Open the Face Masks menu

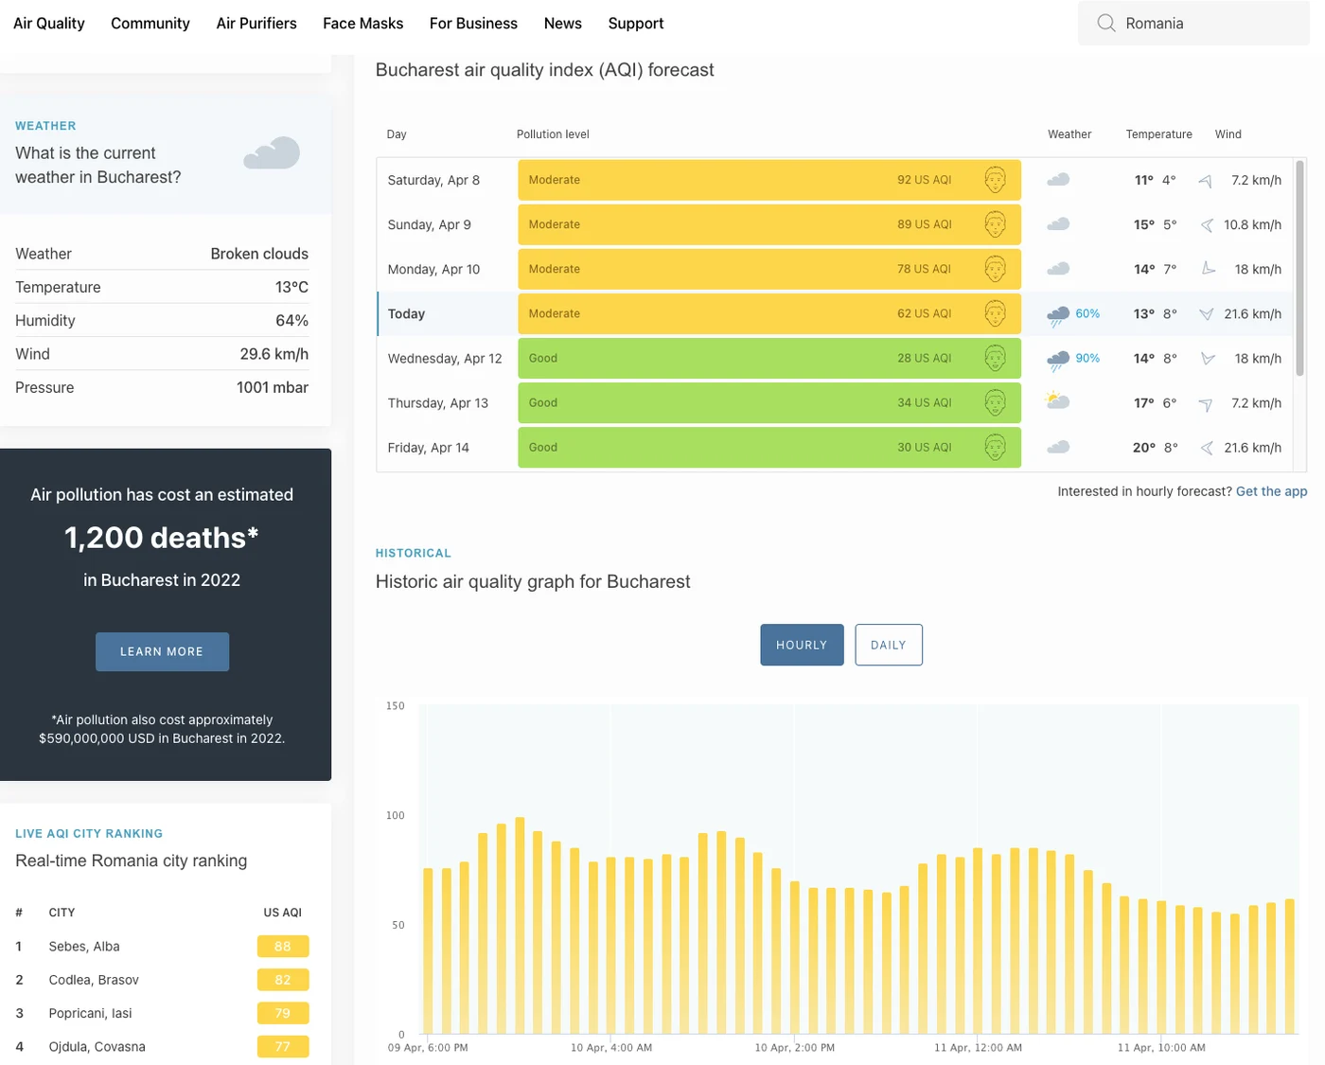coord(362,23)
